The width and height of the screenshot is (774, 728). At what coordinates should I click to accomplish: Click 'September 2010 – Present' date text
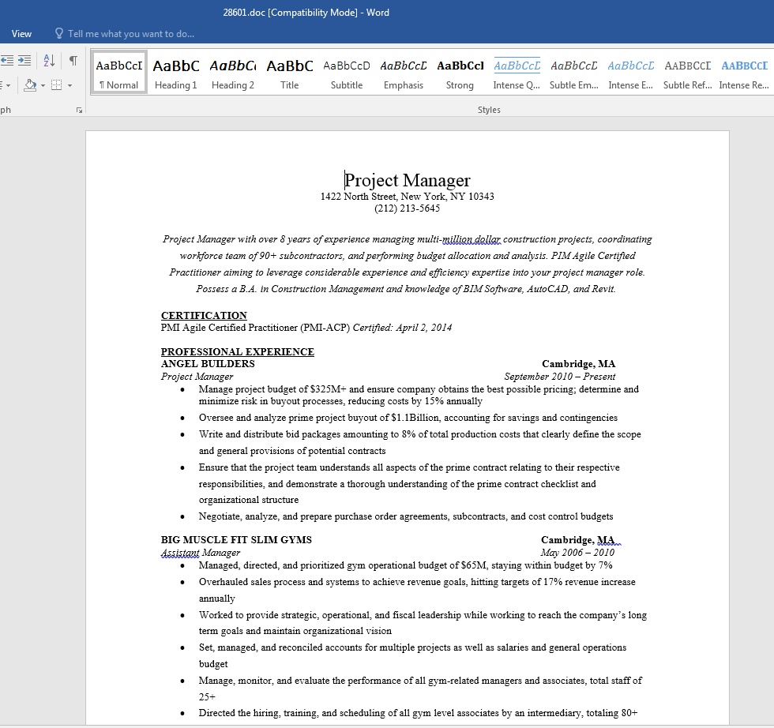point(560,376)
